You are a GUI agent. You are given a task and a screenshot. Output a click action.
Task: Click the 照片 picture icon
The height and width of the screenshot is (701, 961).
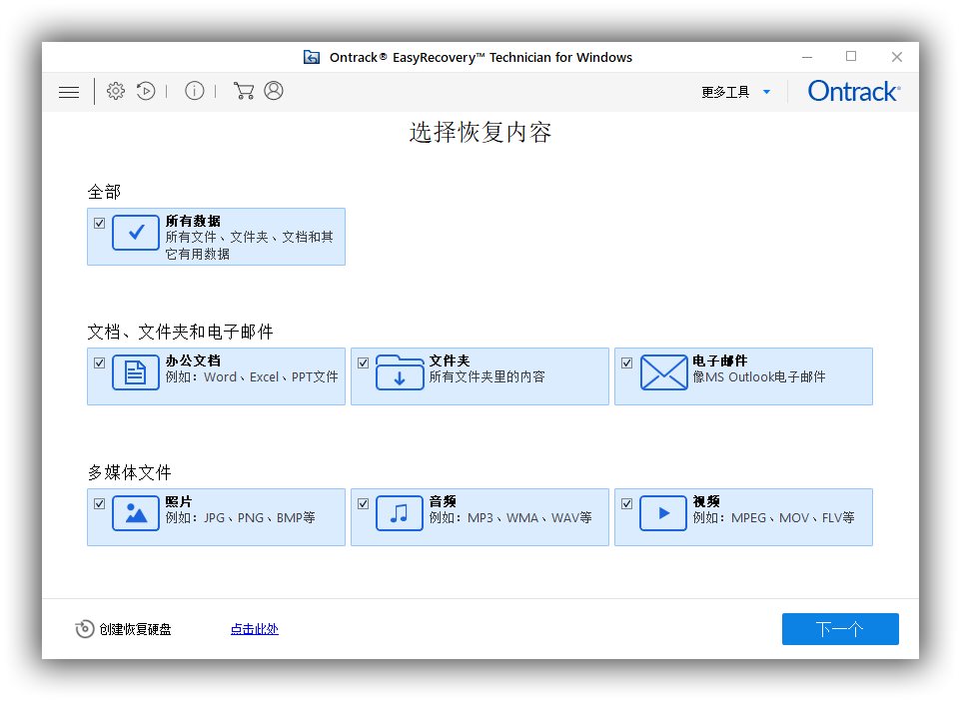click(136, 513)
